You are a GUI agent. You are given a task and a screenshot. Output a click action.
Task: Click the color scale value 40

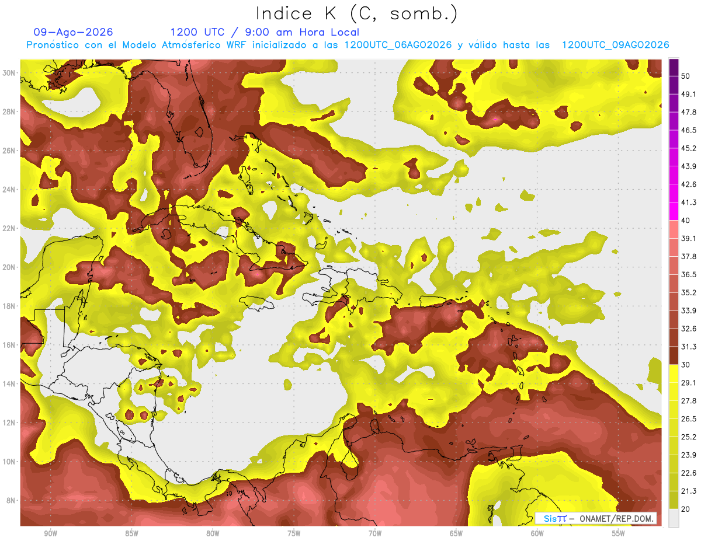686,220
